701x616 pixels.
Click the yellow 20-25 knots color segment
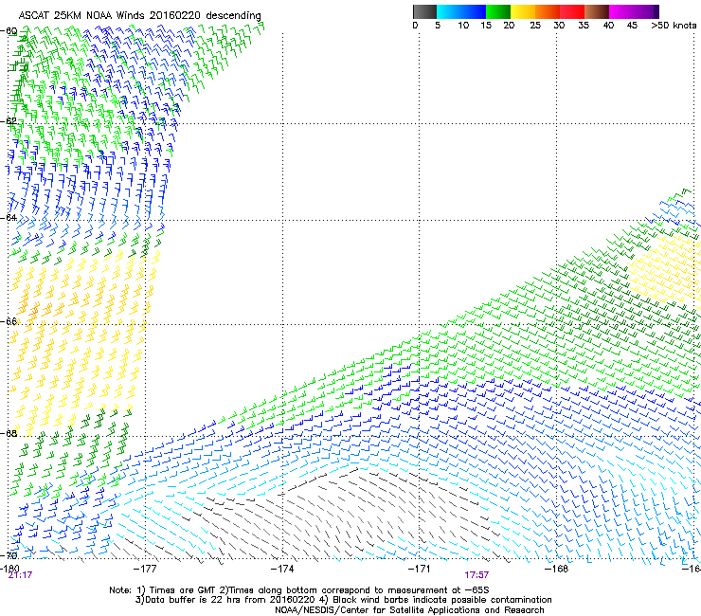tap(523, 11)
